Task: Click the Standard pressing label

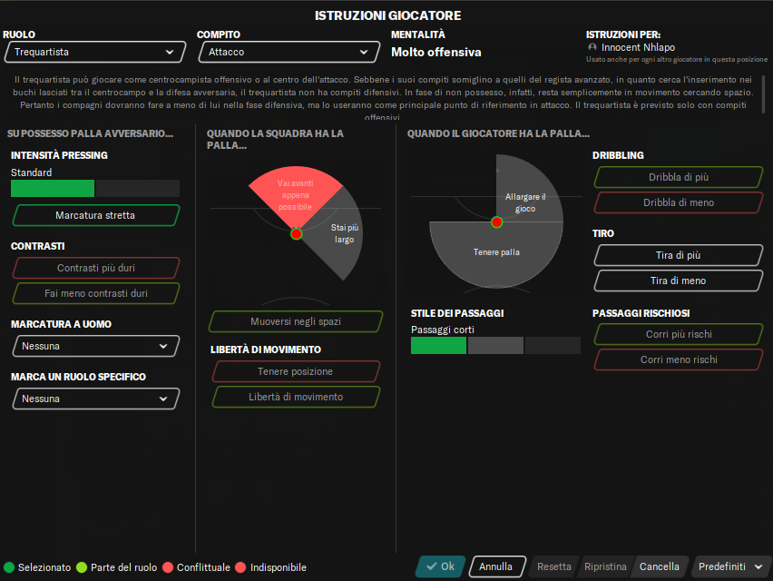Action: [x=31, y=172]
